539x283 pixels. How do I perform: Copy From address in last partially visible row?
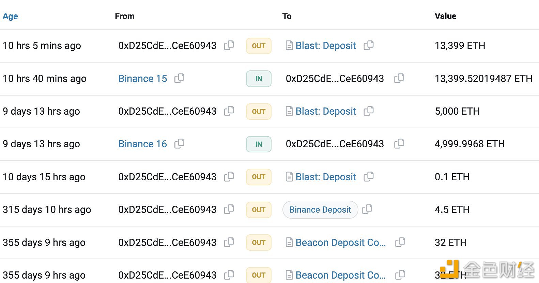pos(229,275)
